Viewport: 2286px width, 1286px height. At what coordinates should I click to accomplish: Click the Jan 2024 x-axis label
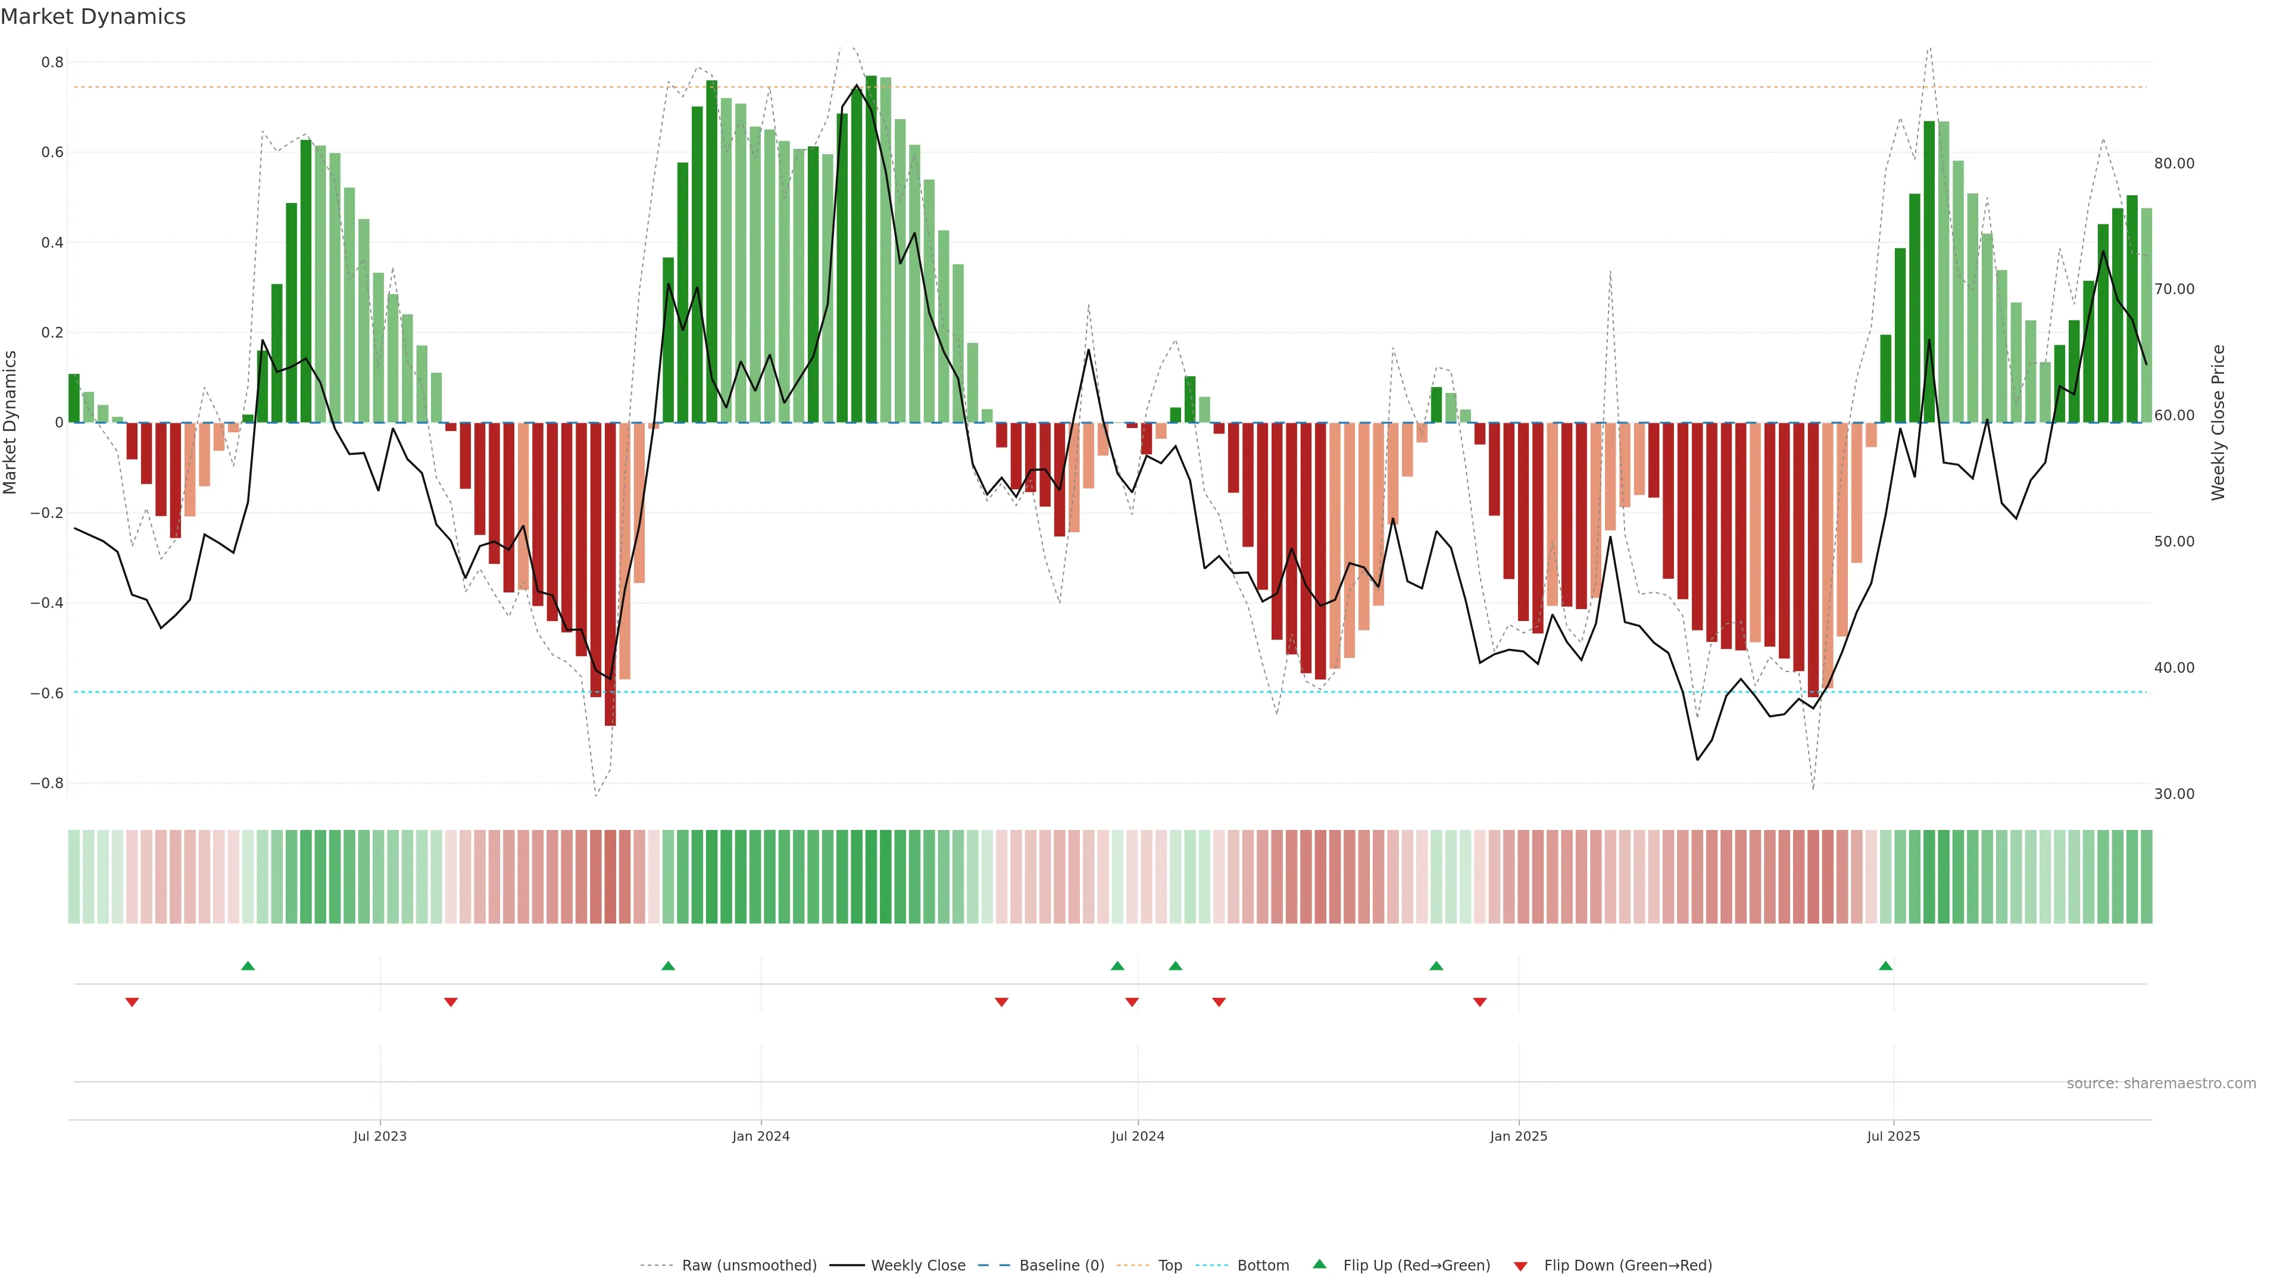[x=761, y=1136]
